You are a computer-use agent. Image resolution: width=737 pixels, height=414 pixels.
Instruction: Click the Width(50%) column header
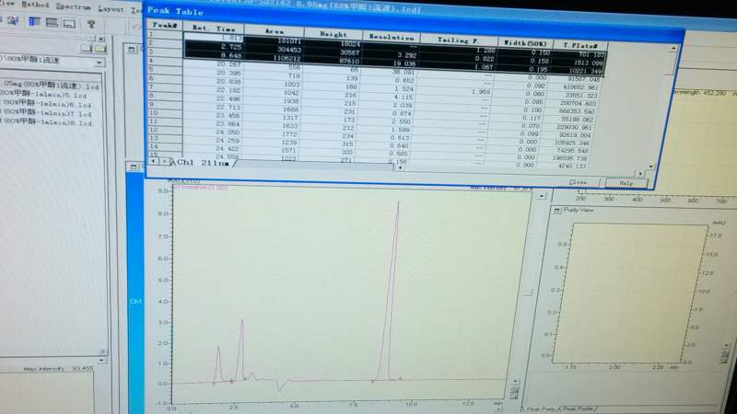[524, 42]
